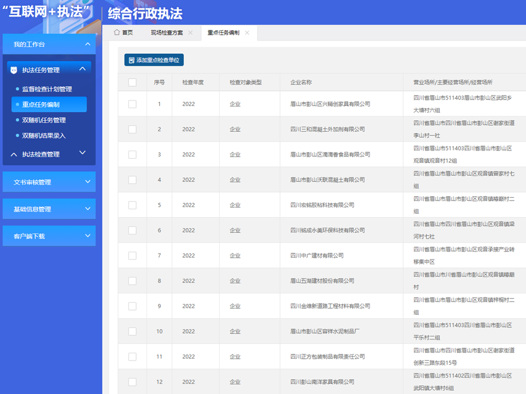Click the 文书审核管理 menu header
526x394 pixels.
pyautogui.click(x=49, y=182)
